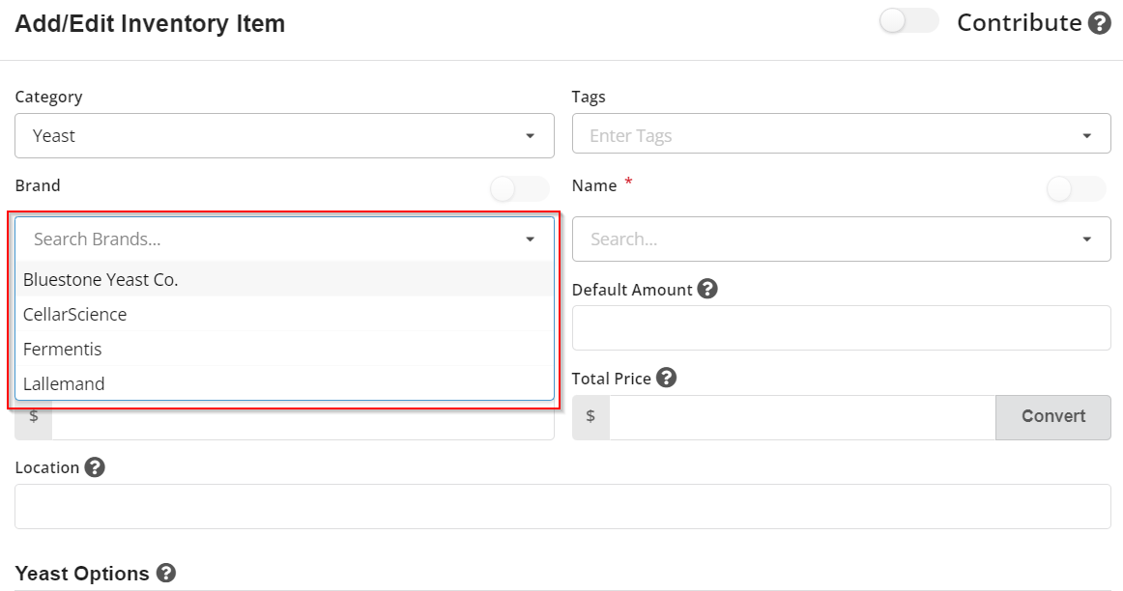Show Total Price help tooltip
Viewport: 1123px width, 591px height.
click(x=666, y=378)
